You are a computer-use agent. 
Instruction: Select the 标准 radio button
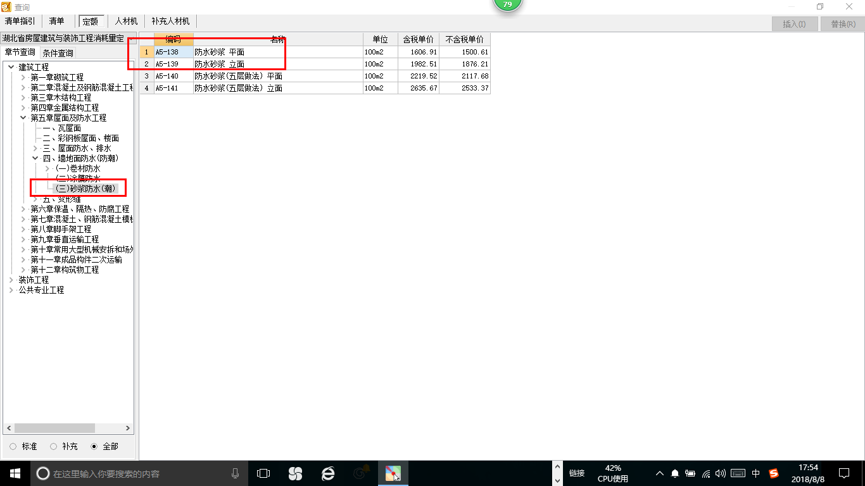(13, 446)
